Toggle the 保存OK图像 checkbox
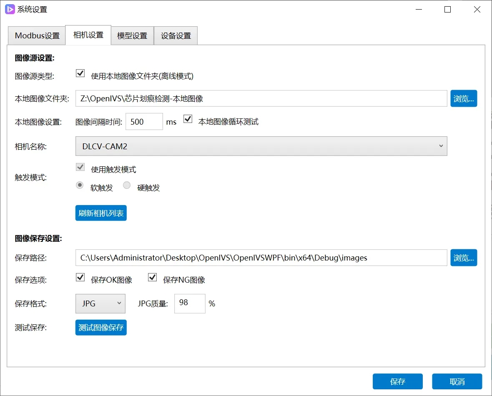492x396 pixels. [x=80, y=277]
